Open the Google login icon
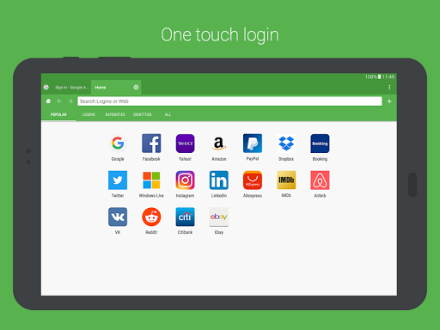Image resolution: width=440 pixels, height=330 pixels. 118,144
